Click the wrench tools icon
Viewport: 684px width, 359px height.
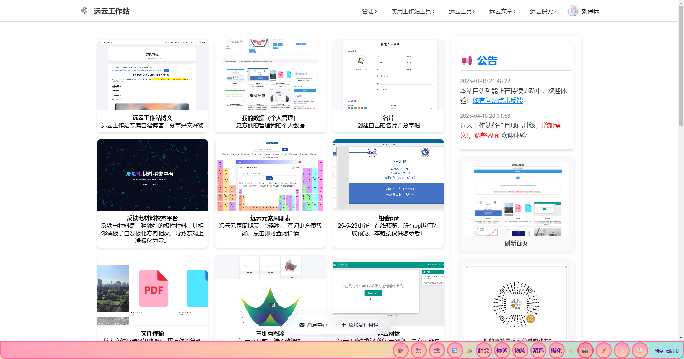click(622, 350)
